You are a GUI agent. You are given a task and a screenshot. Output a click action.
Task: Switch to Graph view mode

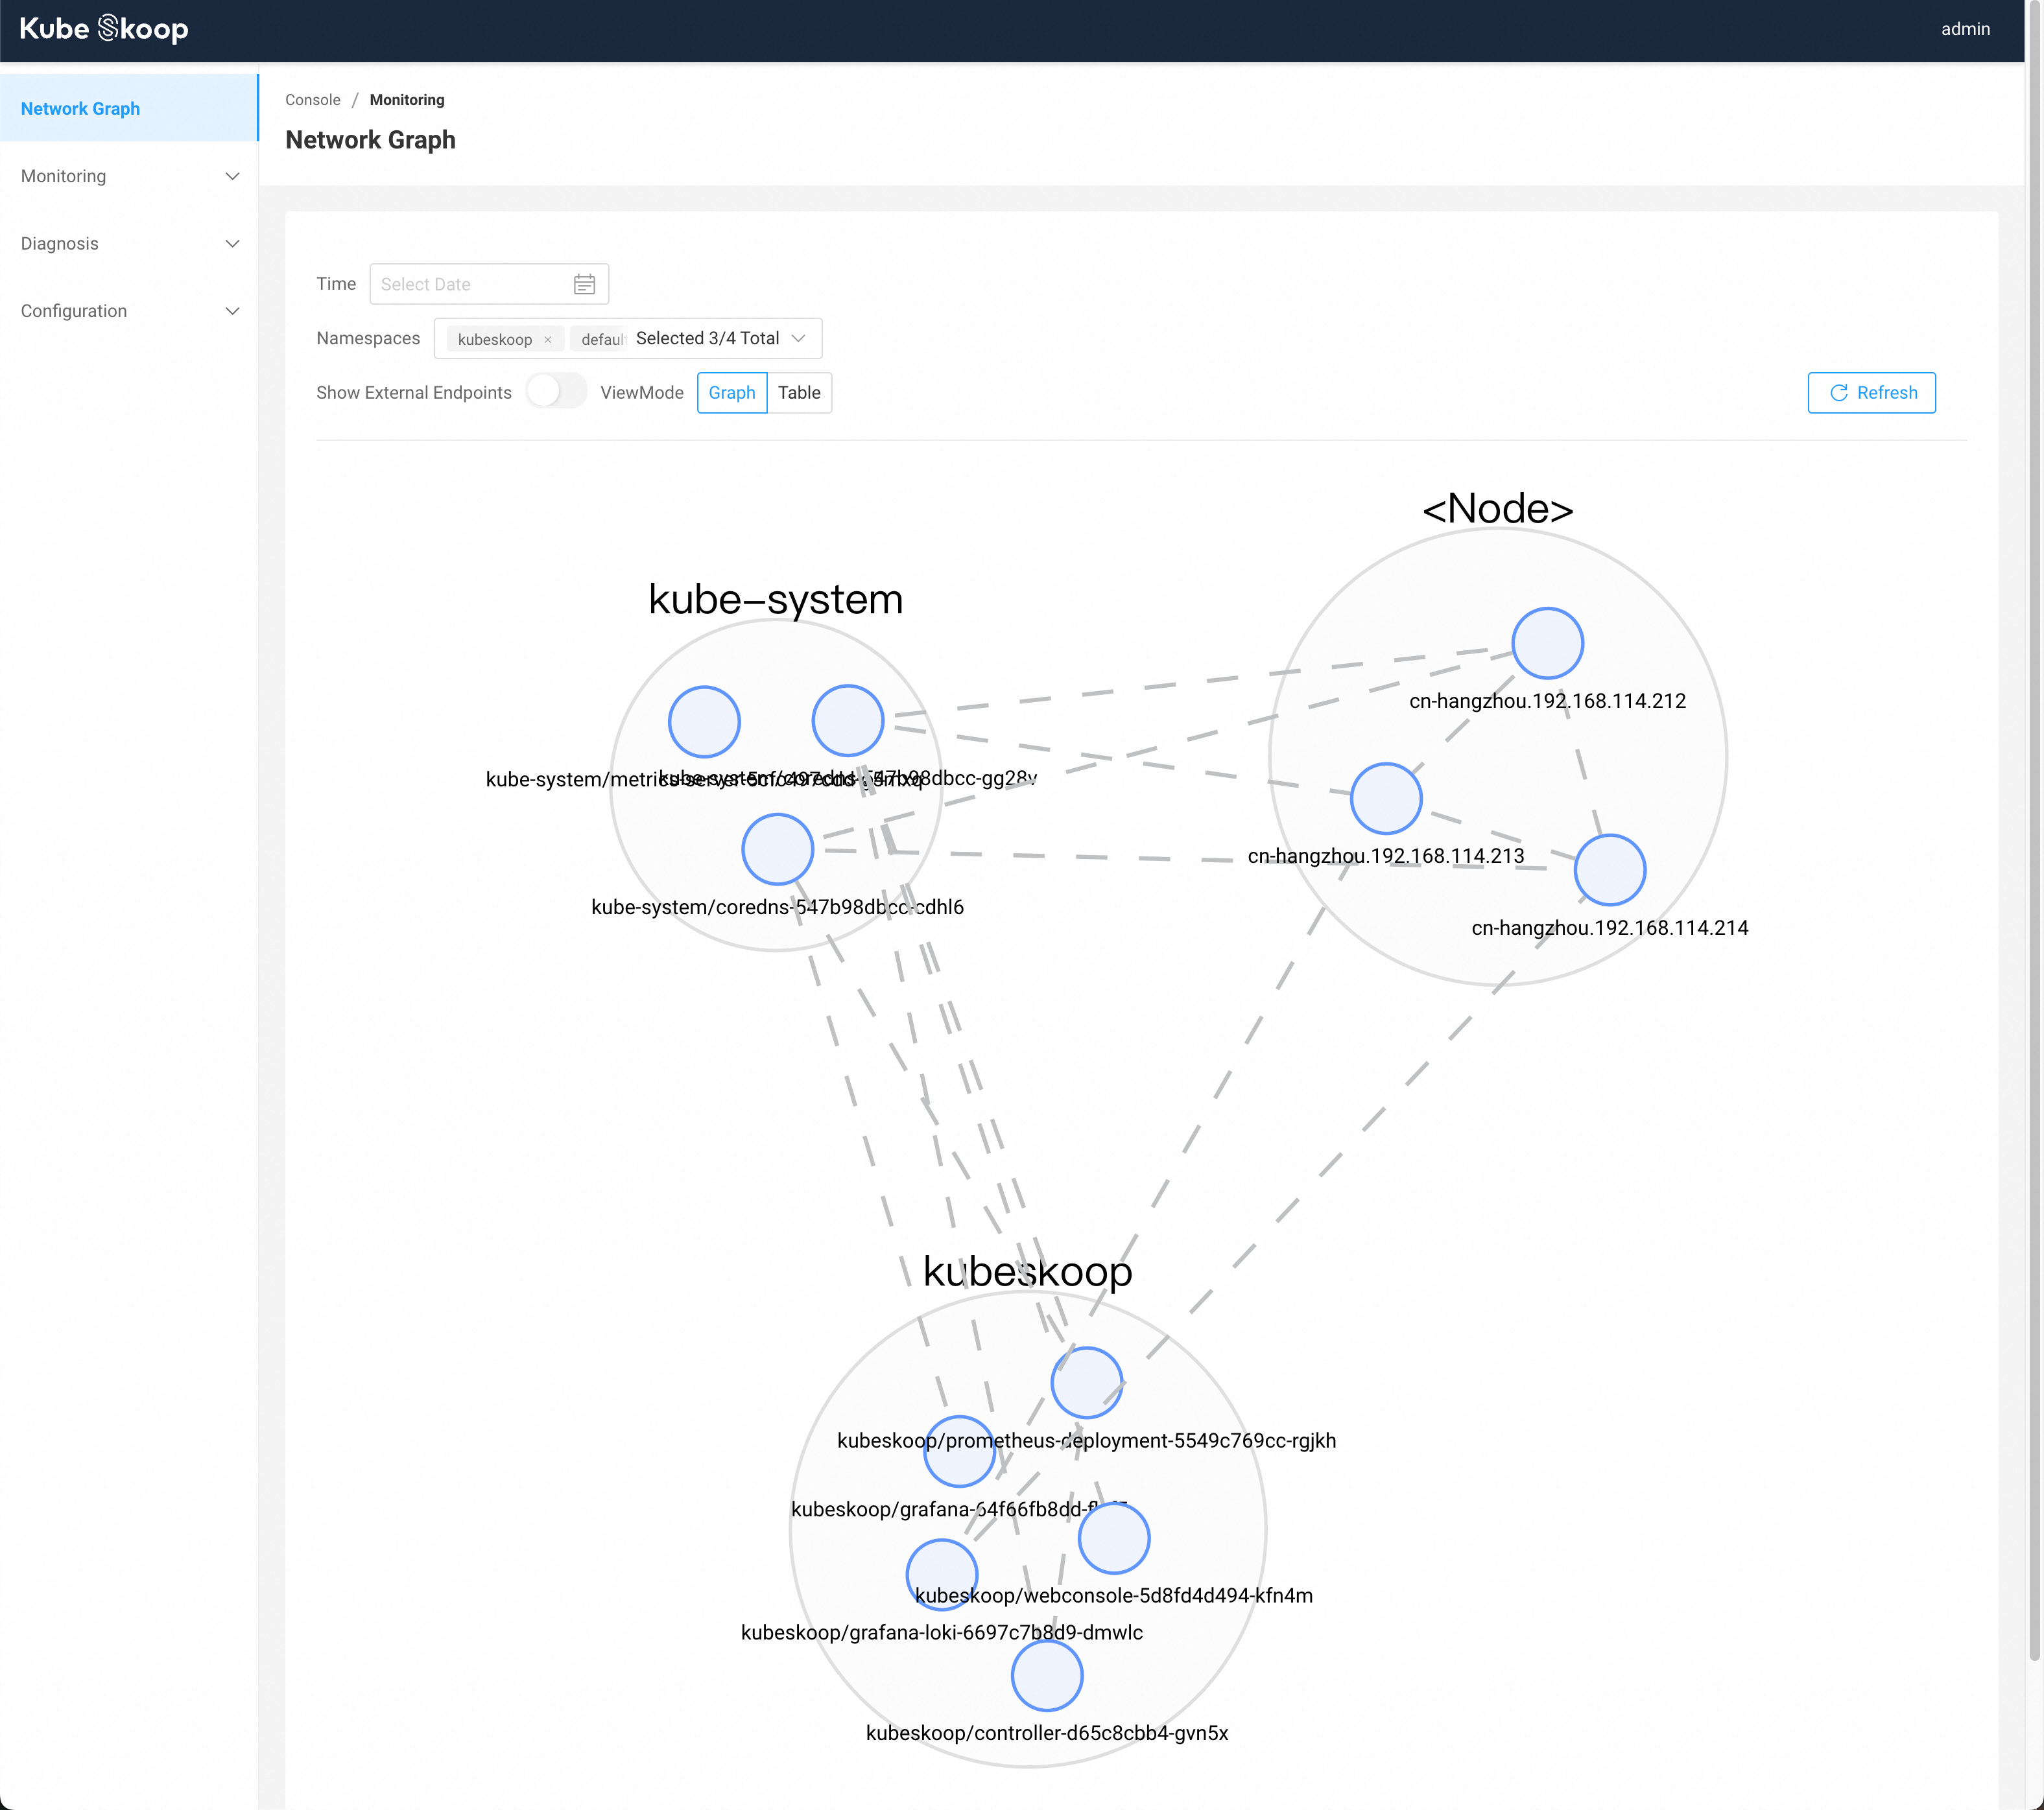pos(730,392)
